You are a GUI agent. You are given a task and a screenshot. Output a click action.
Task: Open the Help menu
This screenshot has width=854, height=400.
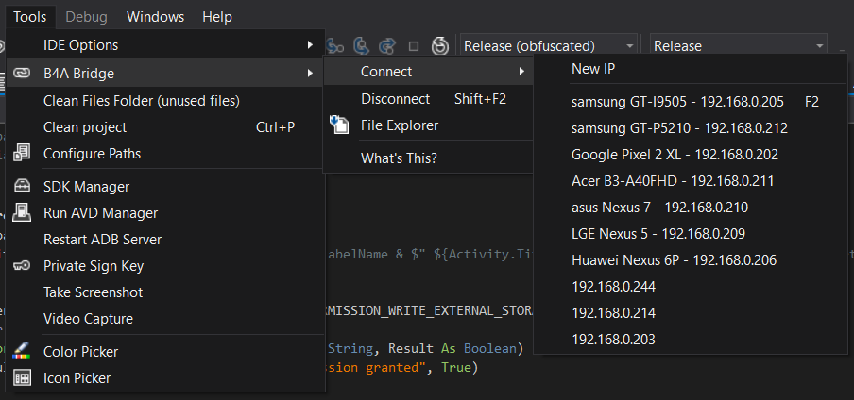(x=216, y=17)
